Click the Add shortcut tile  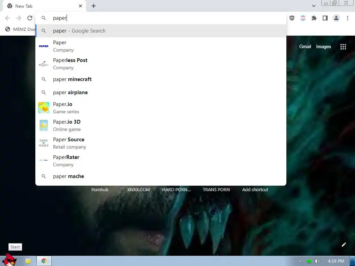pos(255,189)
